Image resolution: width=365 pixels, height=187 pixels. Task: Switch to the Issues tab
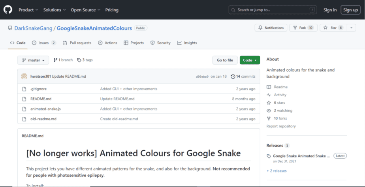point(44,43)
